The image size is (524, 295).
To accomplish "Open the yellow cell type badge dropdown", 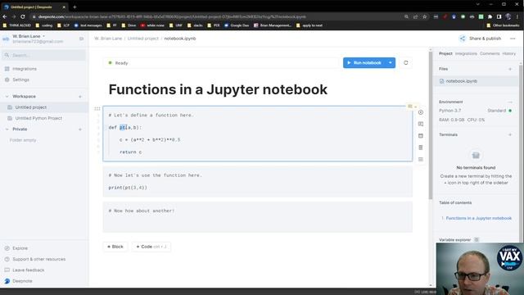I will tap(412, 107).
